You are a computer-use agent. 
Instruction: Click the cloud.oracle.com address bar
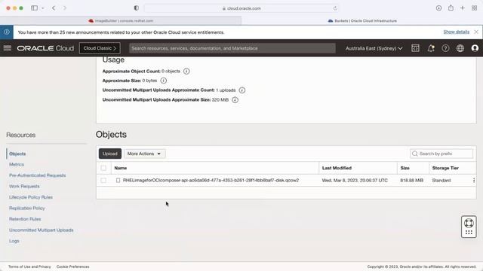coord(241,8)
